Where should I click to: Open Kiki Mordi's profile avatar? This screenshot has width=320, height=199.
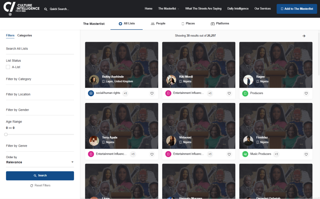click(x=171, y=80)
